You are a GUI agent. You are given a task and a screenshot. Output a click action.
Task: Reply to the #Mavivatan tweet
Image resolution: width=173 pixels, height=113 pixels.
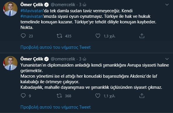pyautogui.click(x=23, y=36)
